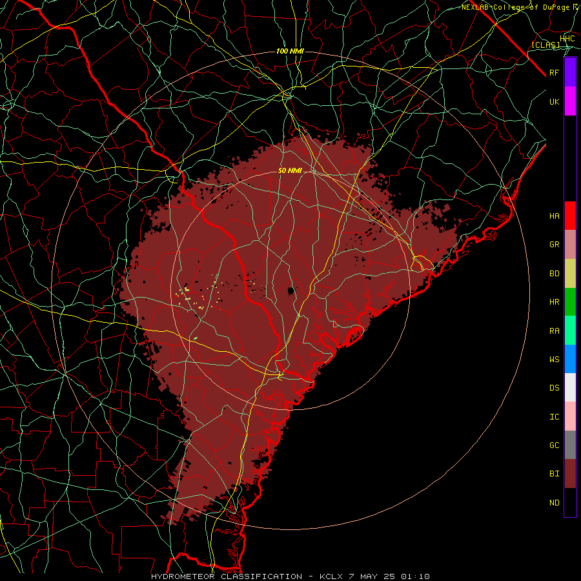This screenshot has width=581, height=581.
Task: Click the 100 NMI range ring label
Action: tap(290, 51)
